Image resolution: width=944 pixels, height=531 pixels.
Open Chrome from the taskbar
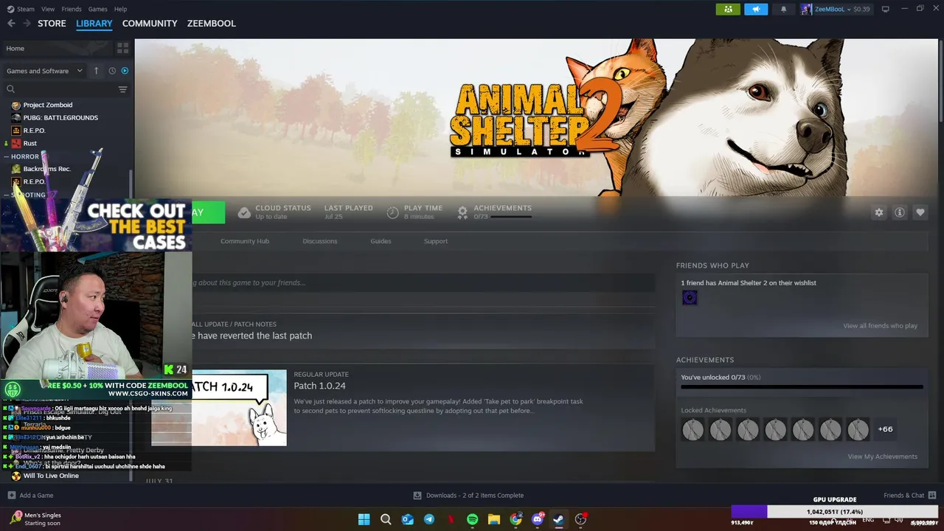click(x=516, y=519)
